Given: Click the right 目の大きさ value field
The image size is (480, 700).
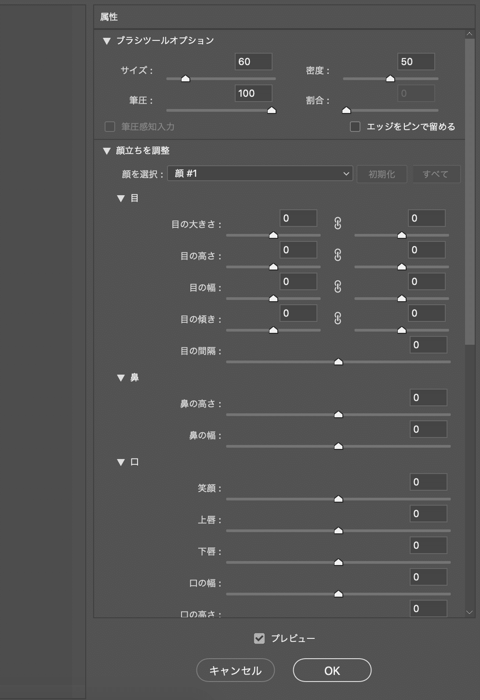Looking at the screenshot, I should click(x=427, y=218).
